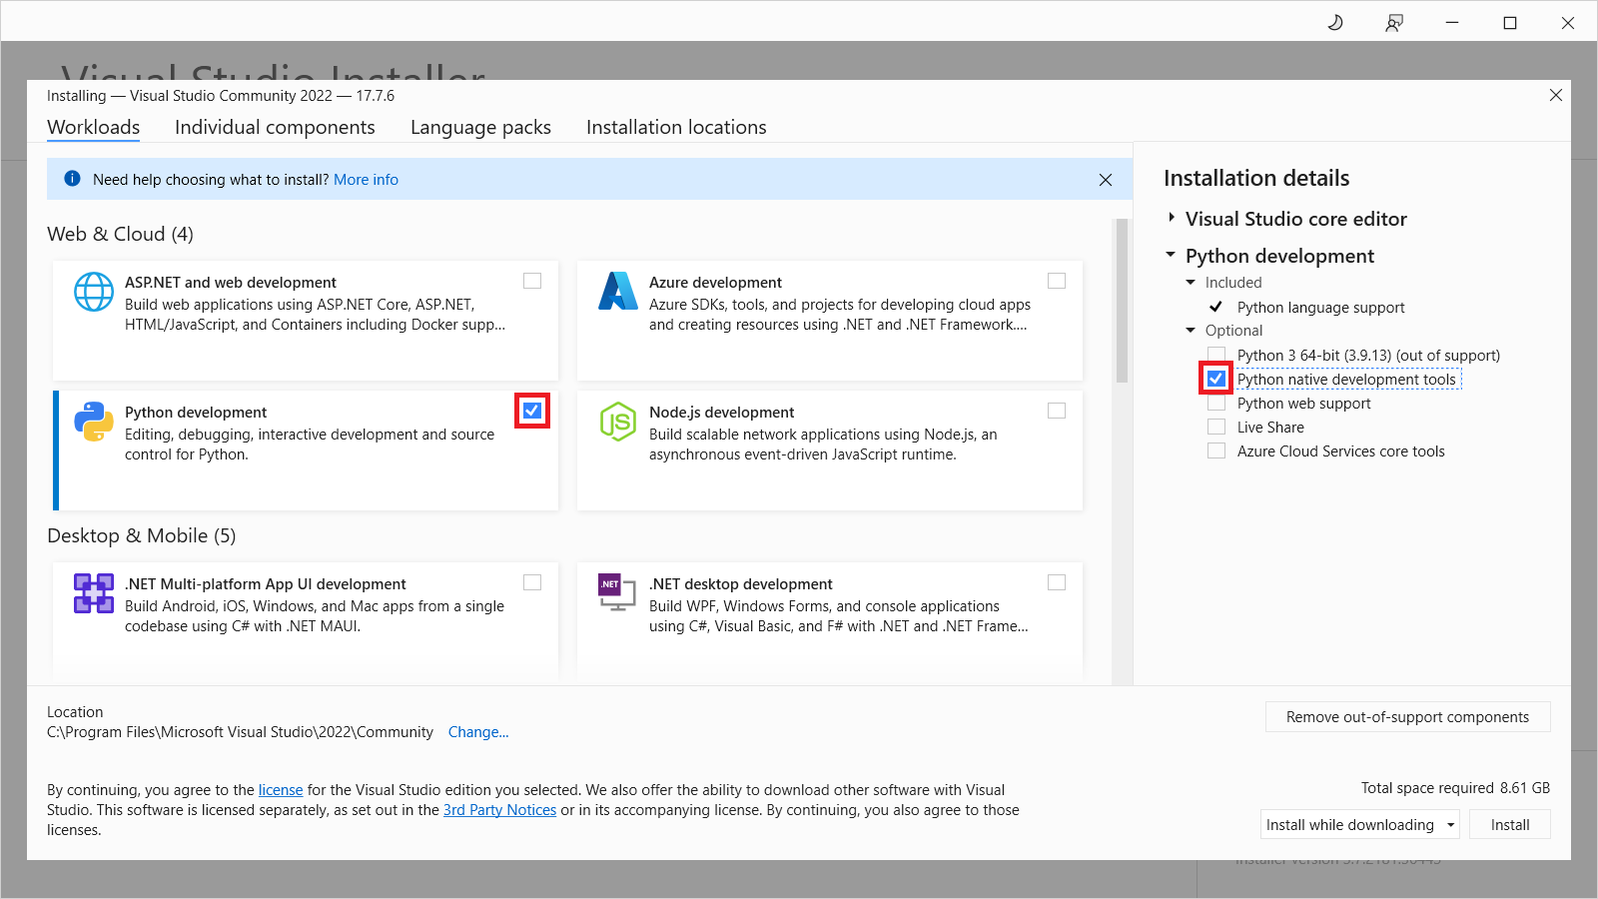
Task: Click the Remove out-of-support components button
Action: tap(1407, 717)
